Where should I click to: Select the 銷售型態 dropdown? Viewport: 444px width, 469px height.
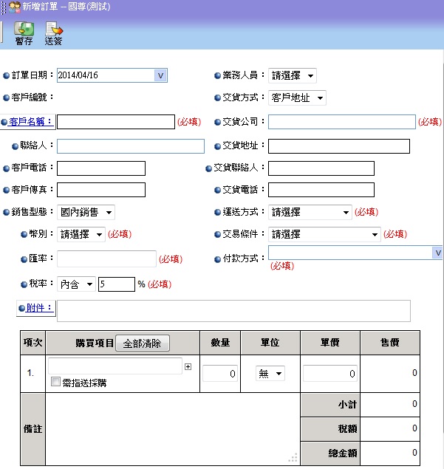(x=86, y=212)
